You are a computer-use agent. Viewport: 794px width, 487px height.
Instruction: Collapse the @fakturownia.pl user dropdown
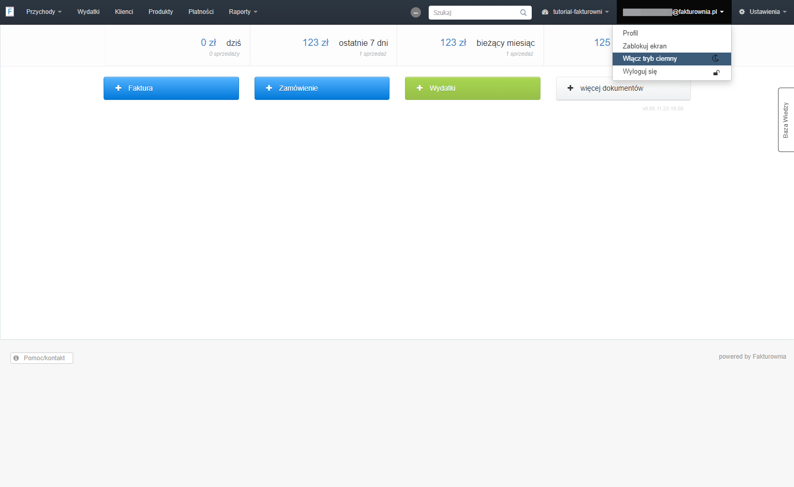point(673,12)
